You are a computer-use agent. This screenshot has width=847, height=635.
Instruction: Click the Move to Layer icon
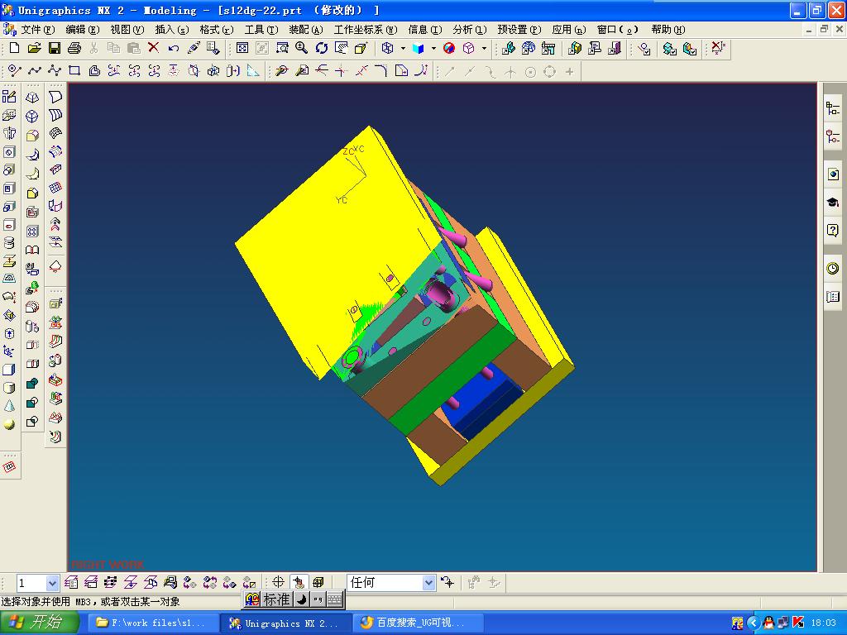point(131,582)
